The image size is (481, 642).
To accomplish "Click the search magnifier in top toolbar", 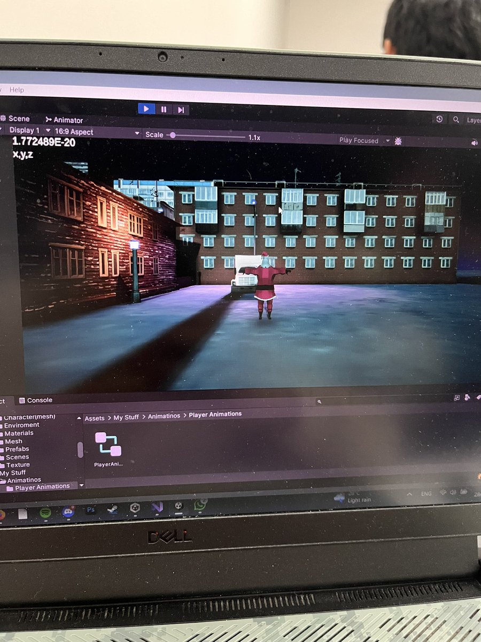I will pyautogui.click(x=455, y=120).
